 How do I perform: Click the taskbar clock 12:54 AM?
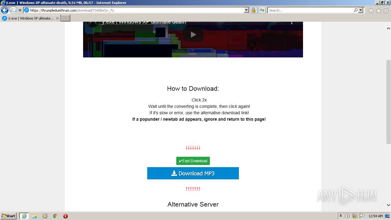[x=375, y=216]
